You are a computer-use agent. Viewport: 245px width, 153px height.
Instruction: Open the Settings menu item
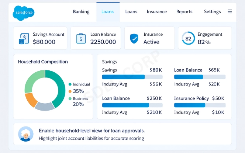click(212, 12)
